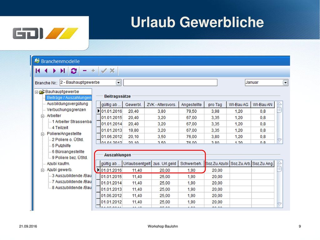The width and height of the screenshot is (320, 240).
Task: Click pro Tag column header
Action: click(215, 105)
